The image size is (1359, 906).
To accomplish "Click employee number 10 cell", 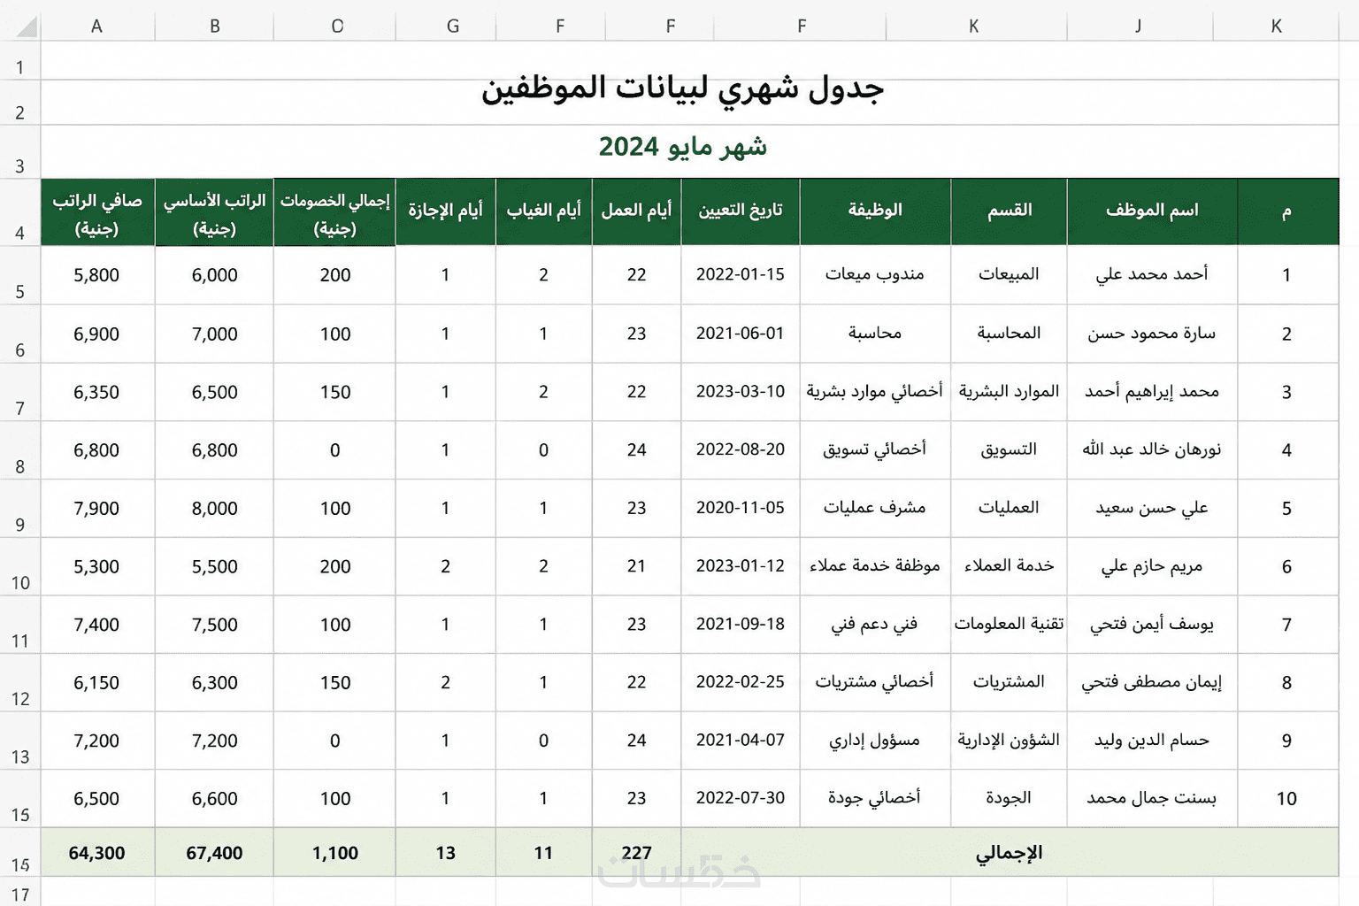I will click(1287, 799).
